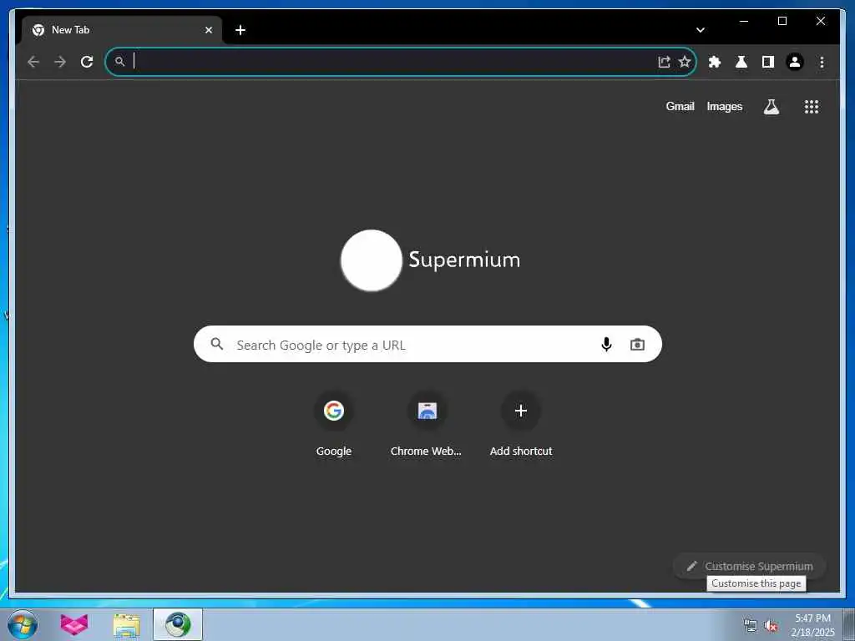Screen dimensions: 855x641
Task: Start voice search with microphone
Action: [606, 345]
